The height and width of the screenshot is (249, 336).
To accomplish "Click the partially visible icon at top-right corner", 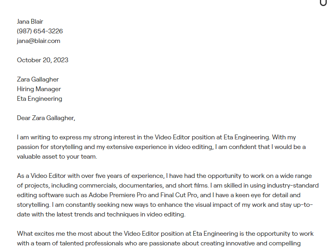I will coord(323,3).
